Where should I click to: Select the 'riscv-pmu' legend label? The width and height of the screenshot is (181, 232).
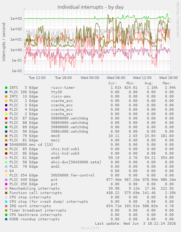coord(61,96)
